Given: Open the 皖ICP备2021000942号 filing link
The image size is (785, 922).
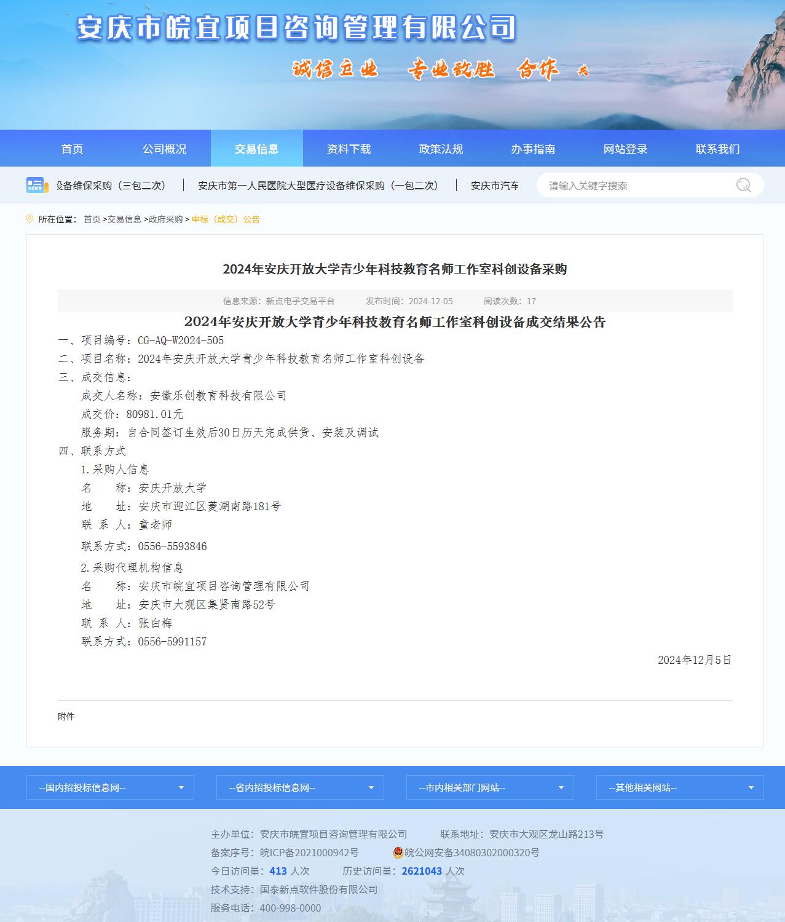Looking at the screenshot, I should (309, 853).
